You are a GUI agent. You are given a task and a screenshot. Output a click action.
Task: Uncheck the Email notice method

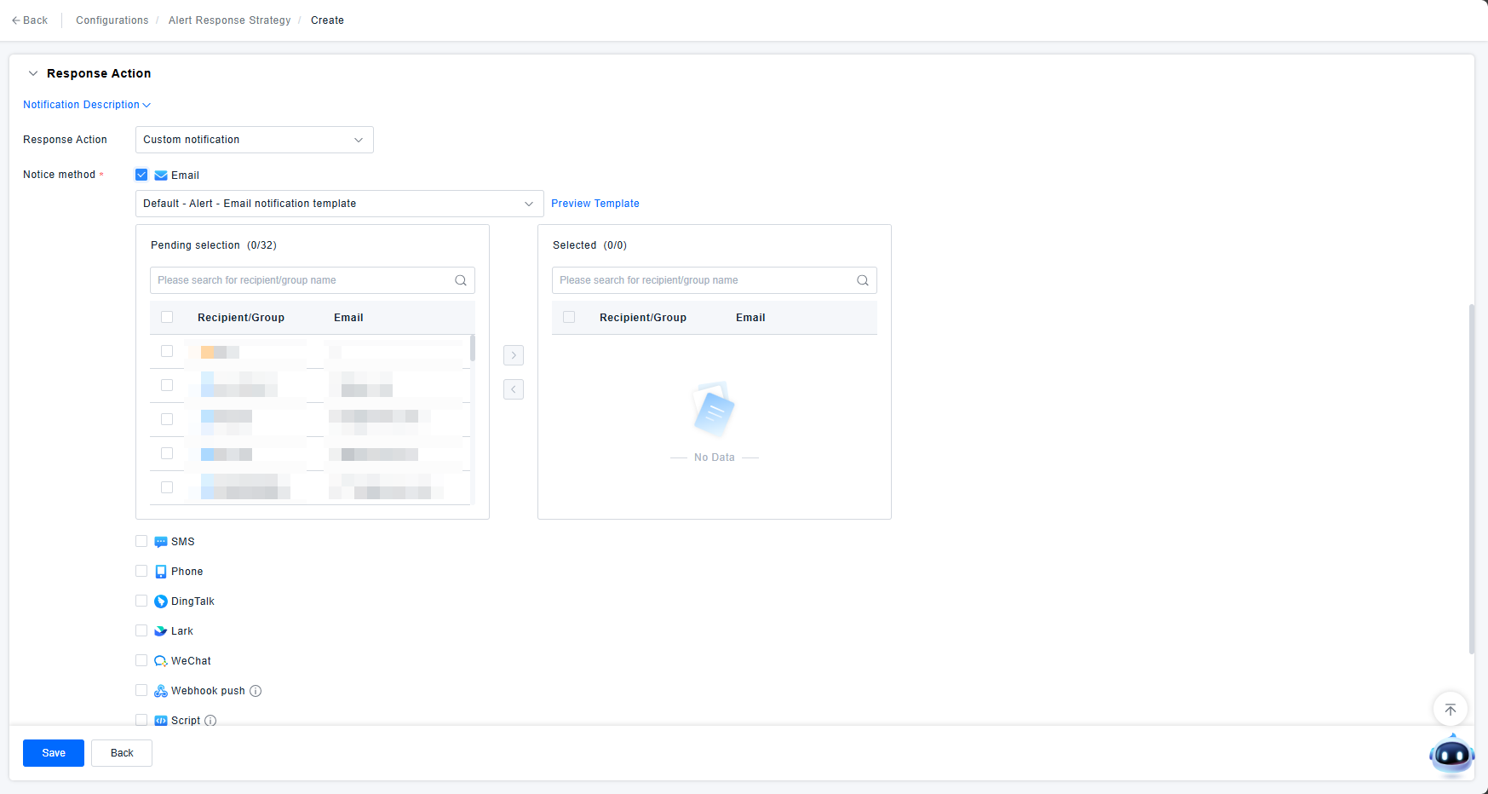pyautogui.click(x=141, y=175)
